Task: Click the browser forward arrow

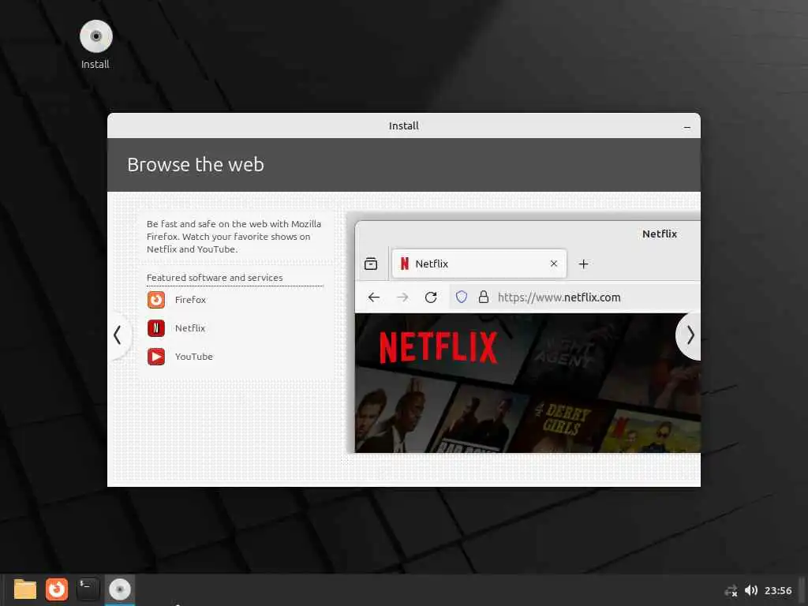Action: pos(402,297)
